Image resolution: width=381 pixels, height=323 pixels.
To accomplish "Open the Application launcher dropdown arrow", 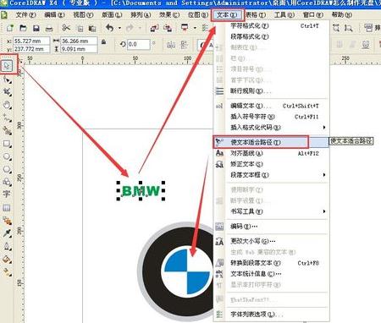I will (195, 28).
